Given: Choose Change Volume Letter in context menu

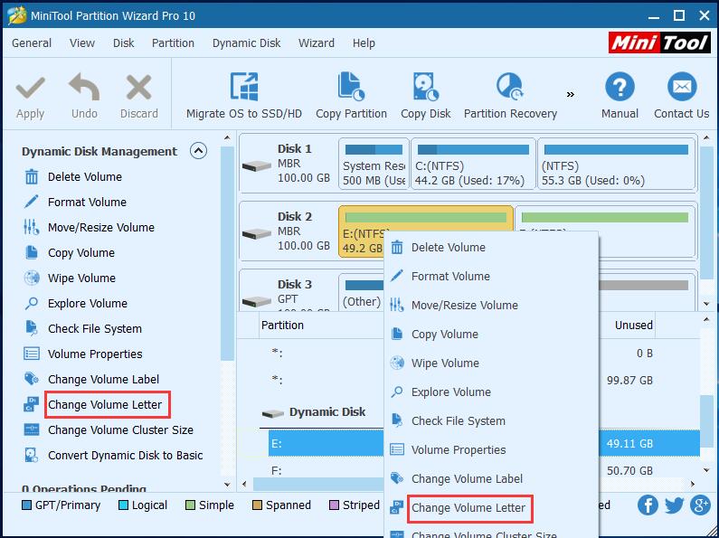Looking at the screenshot, I should pyautogui.click(x=492, y=508).
